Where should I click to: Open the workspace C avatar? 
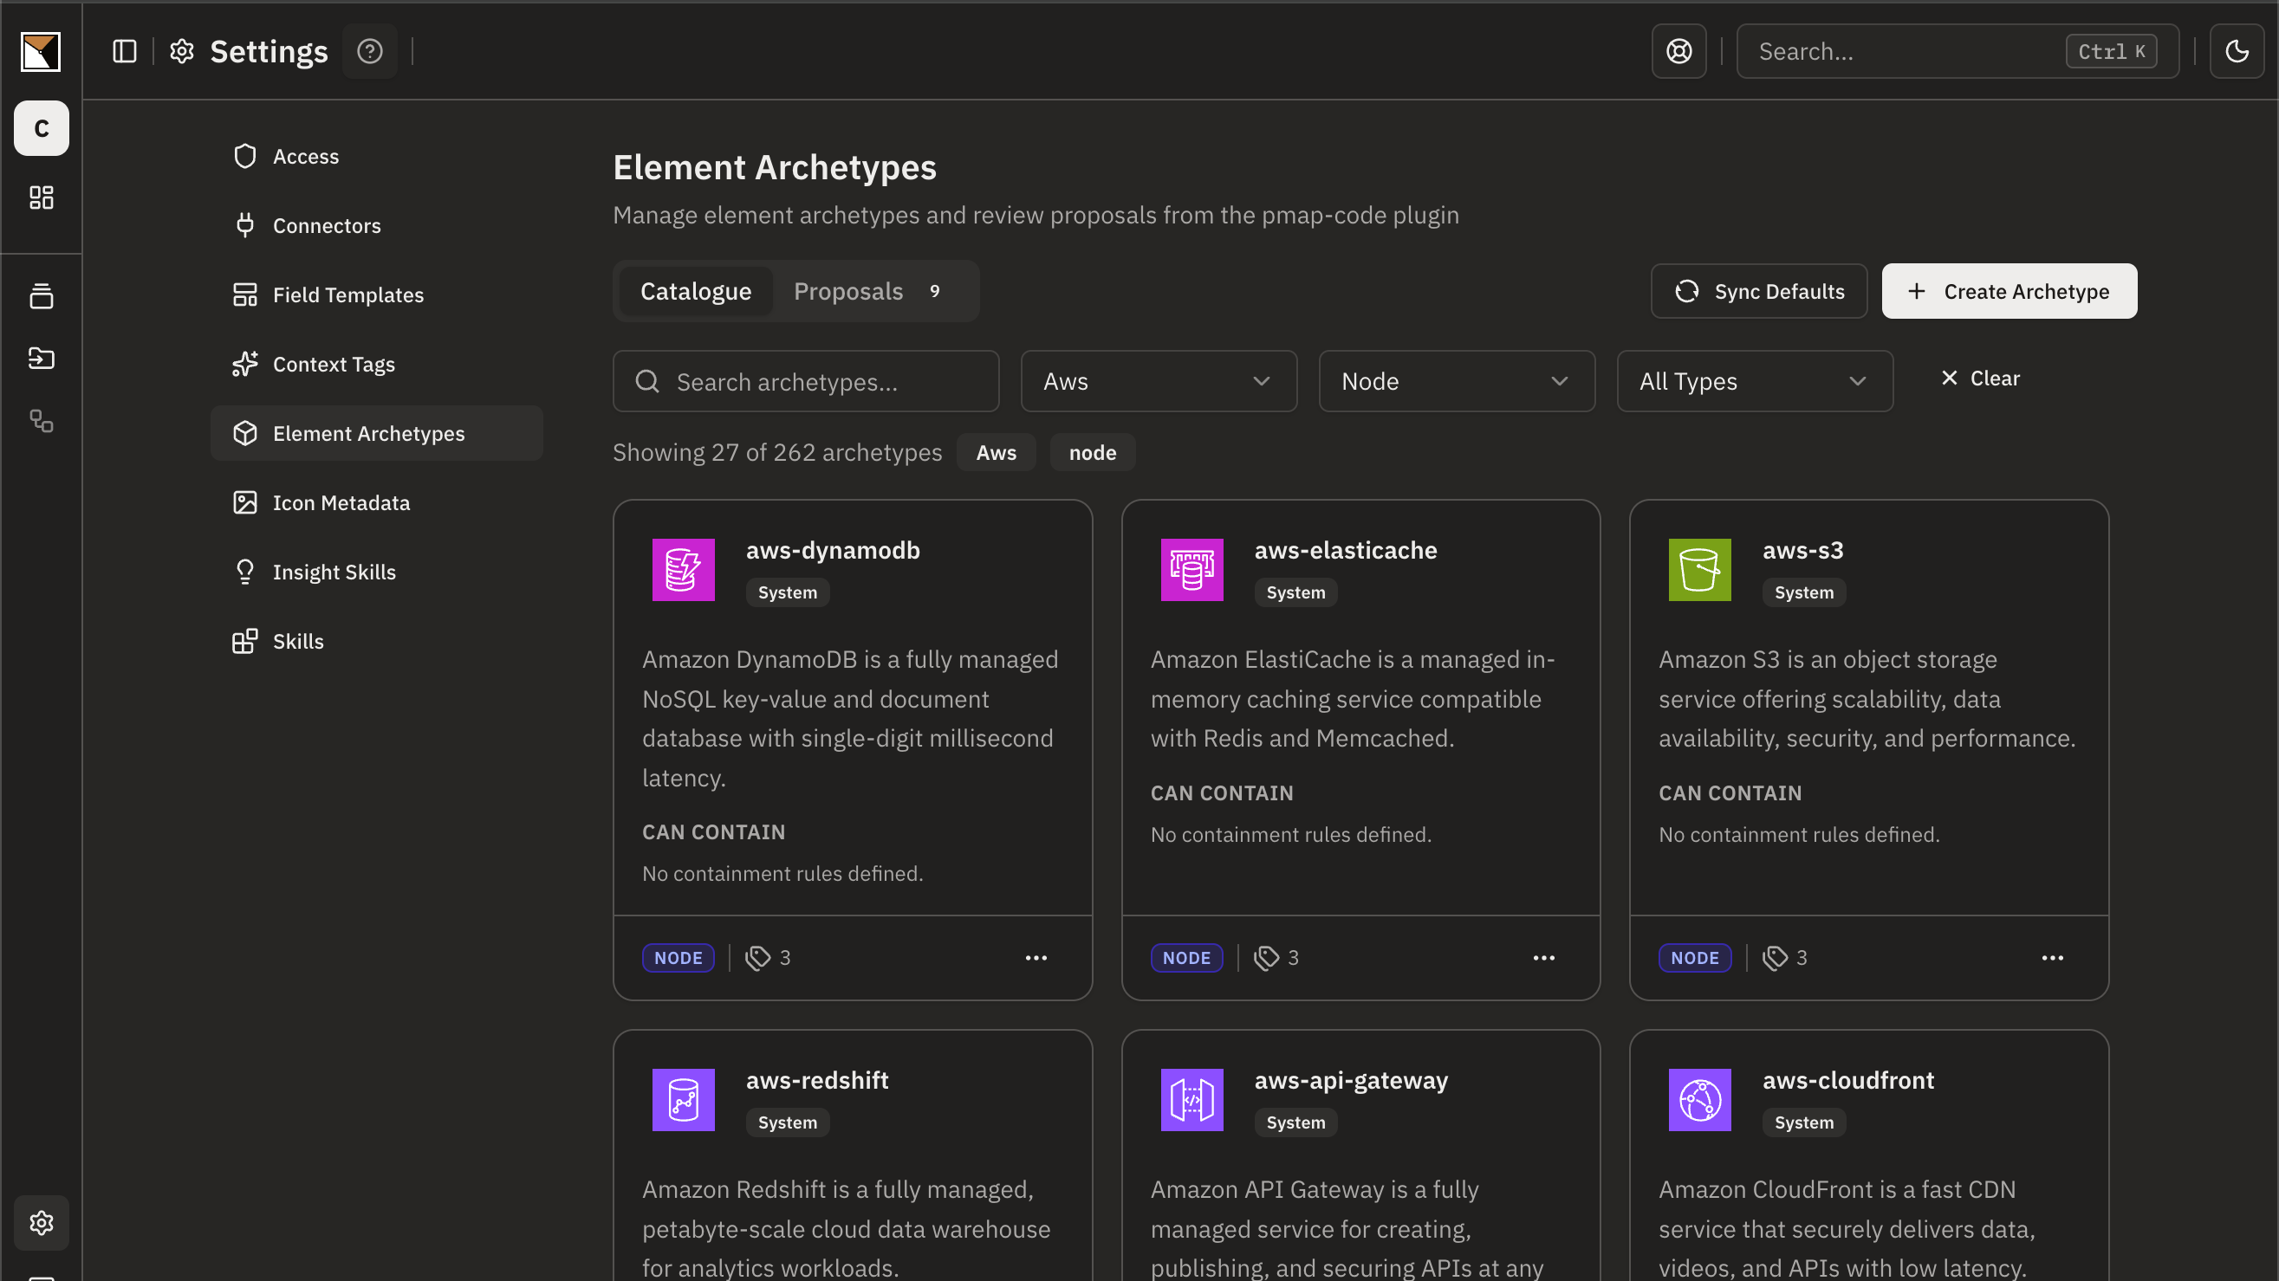pyautogui.click(x=42, y=128)
